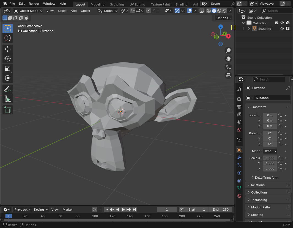Expand Delta Transform section

(266, 178)
